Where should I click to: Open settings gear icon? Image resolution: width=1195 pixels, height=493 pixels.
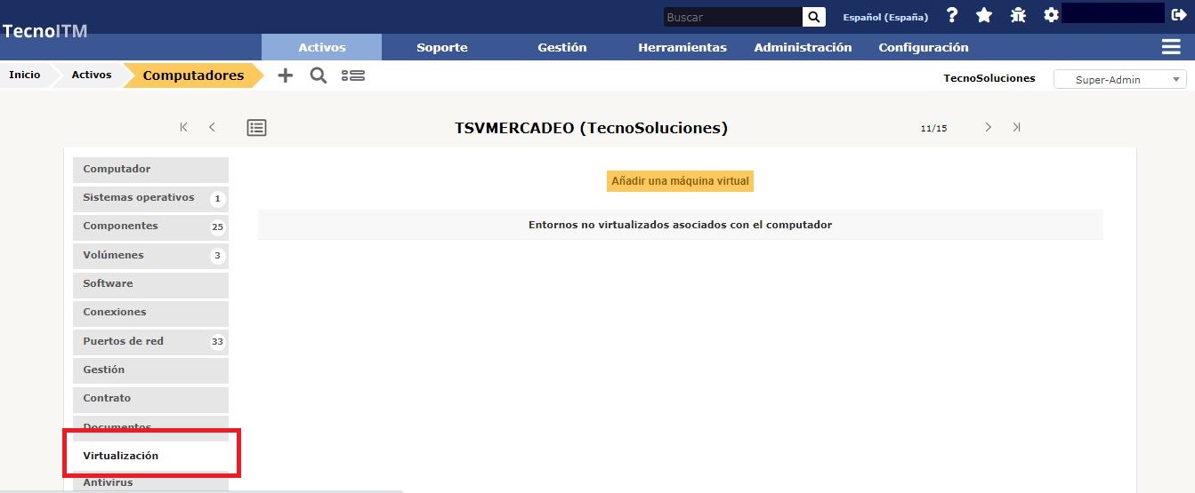point(1051,15)
